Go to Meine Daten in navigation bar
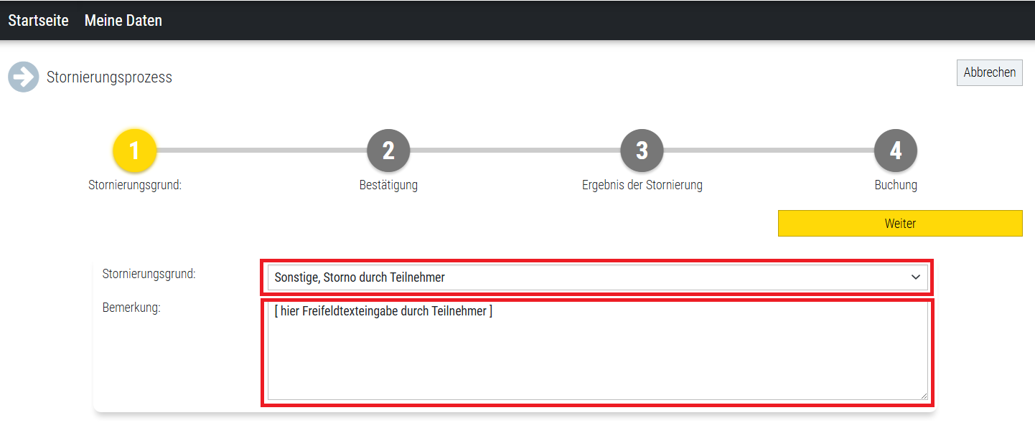1035x438 pixels. click(x=123, y=21)
